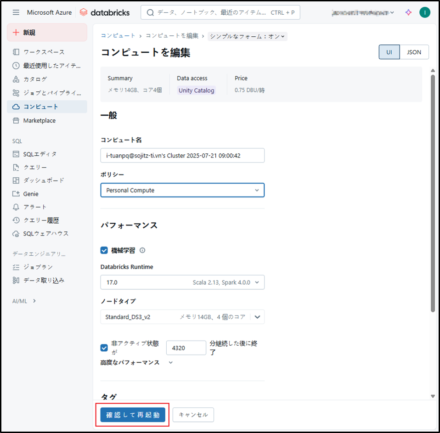Image resolution: width=440 pixels, height=433 pixels.
Task: Open the シンプルなフォーム：オン dropdown
Action: coord(247,36)
